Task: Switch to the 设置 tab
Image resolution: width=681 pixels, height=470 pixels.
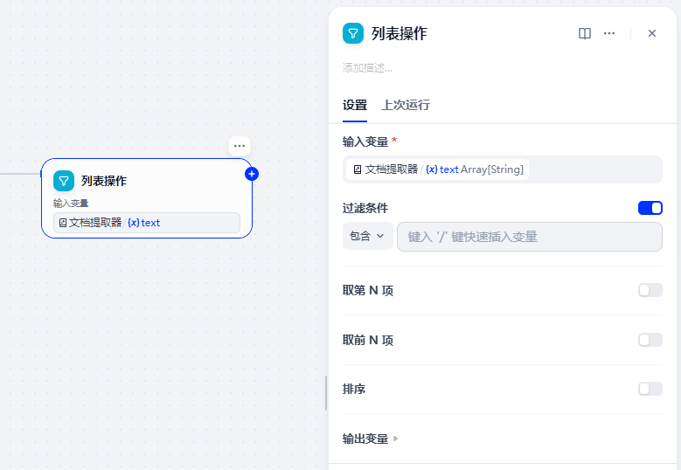Action: [354, 105]
